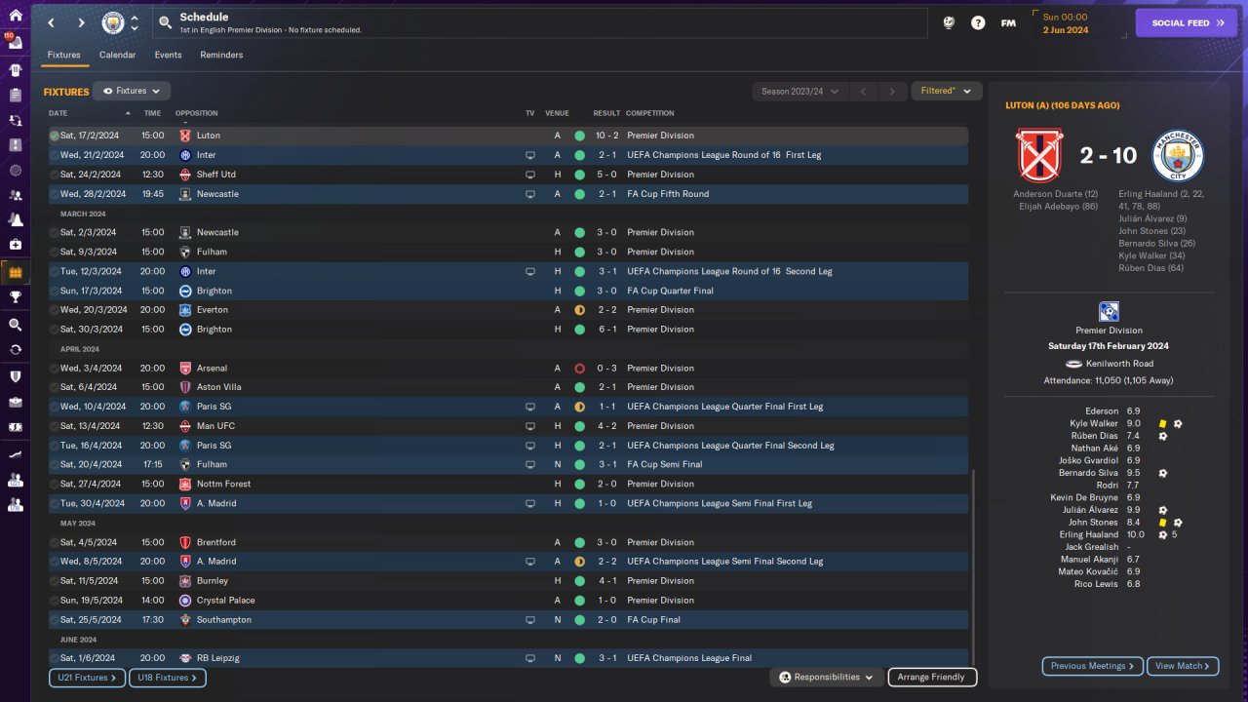Click the Southampton badge in the fixtures list
This screenshot has width=1248, height=702.
[185, 620]
